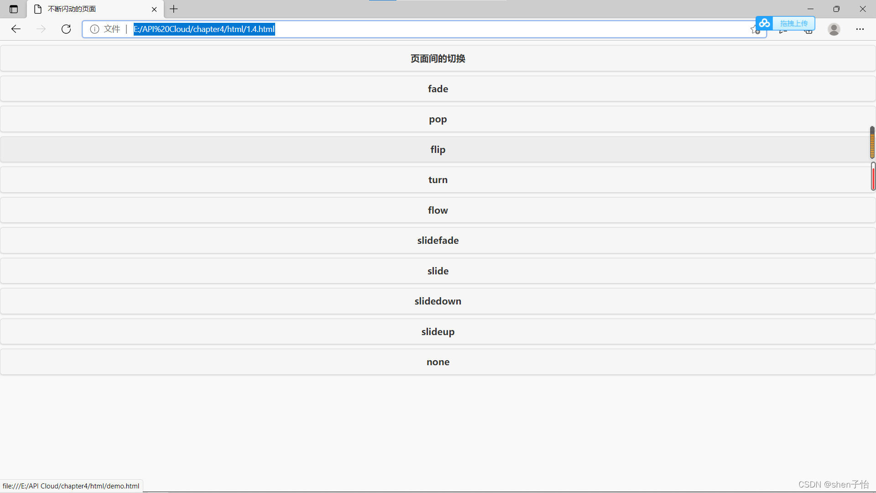Click the 拖拽上传 upload button
The height and width of the screenshot is (493, 876).
(794, 23)
